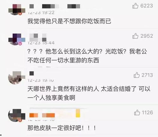The image size is (158, 137).
Task: Open the avatar next to the orange username
Action: [x=17, y=115]
